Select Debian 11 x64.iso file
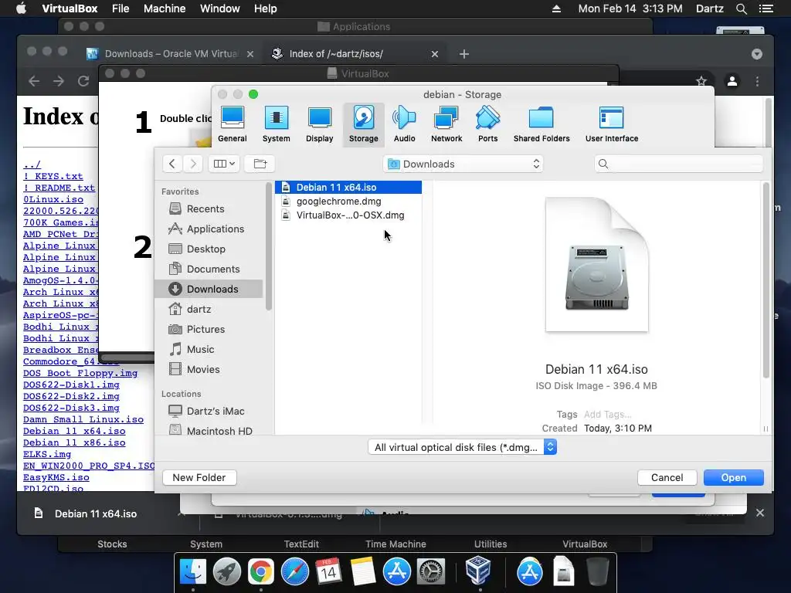The image size is (791, 593). click(x=348, y=187)
